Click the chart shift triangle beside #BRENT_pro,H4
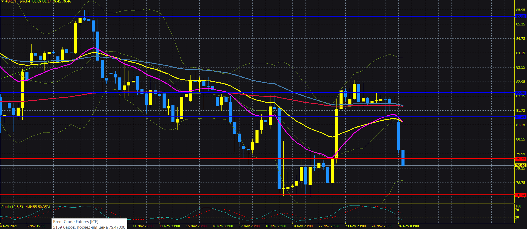The width and height of the screenshot is (527, 229). (2, 1)
